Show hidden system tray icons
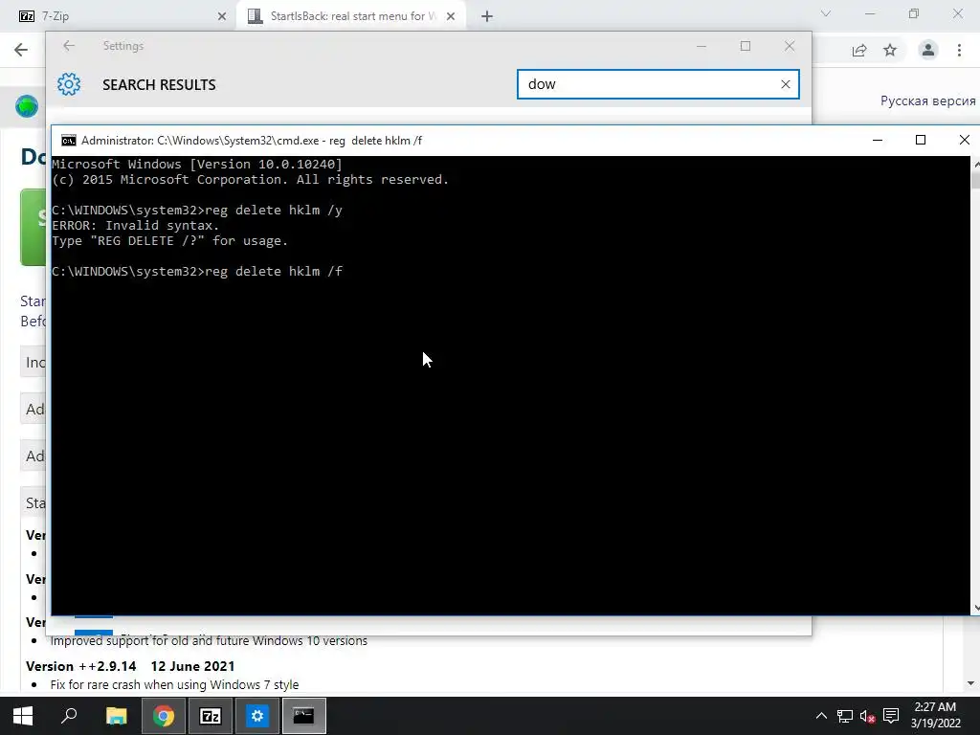980x735 pixels. click(821, 716)
